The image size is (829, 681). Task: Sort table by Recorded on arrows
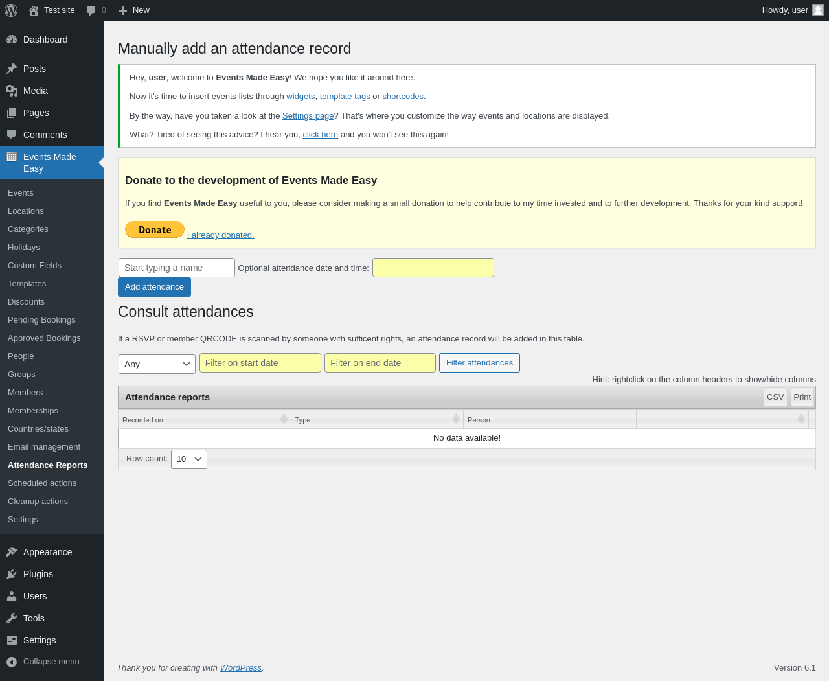[284, 419]
